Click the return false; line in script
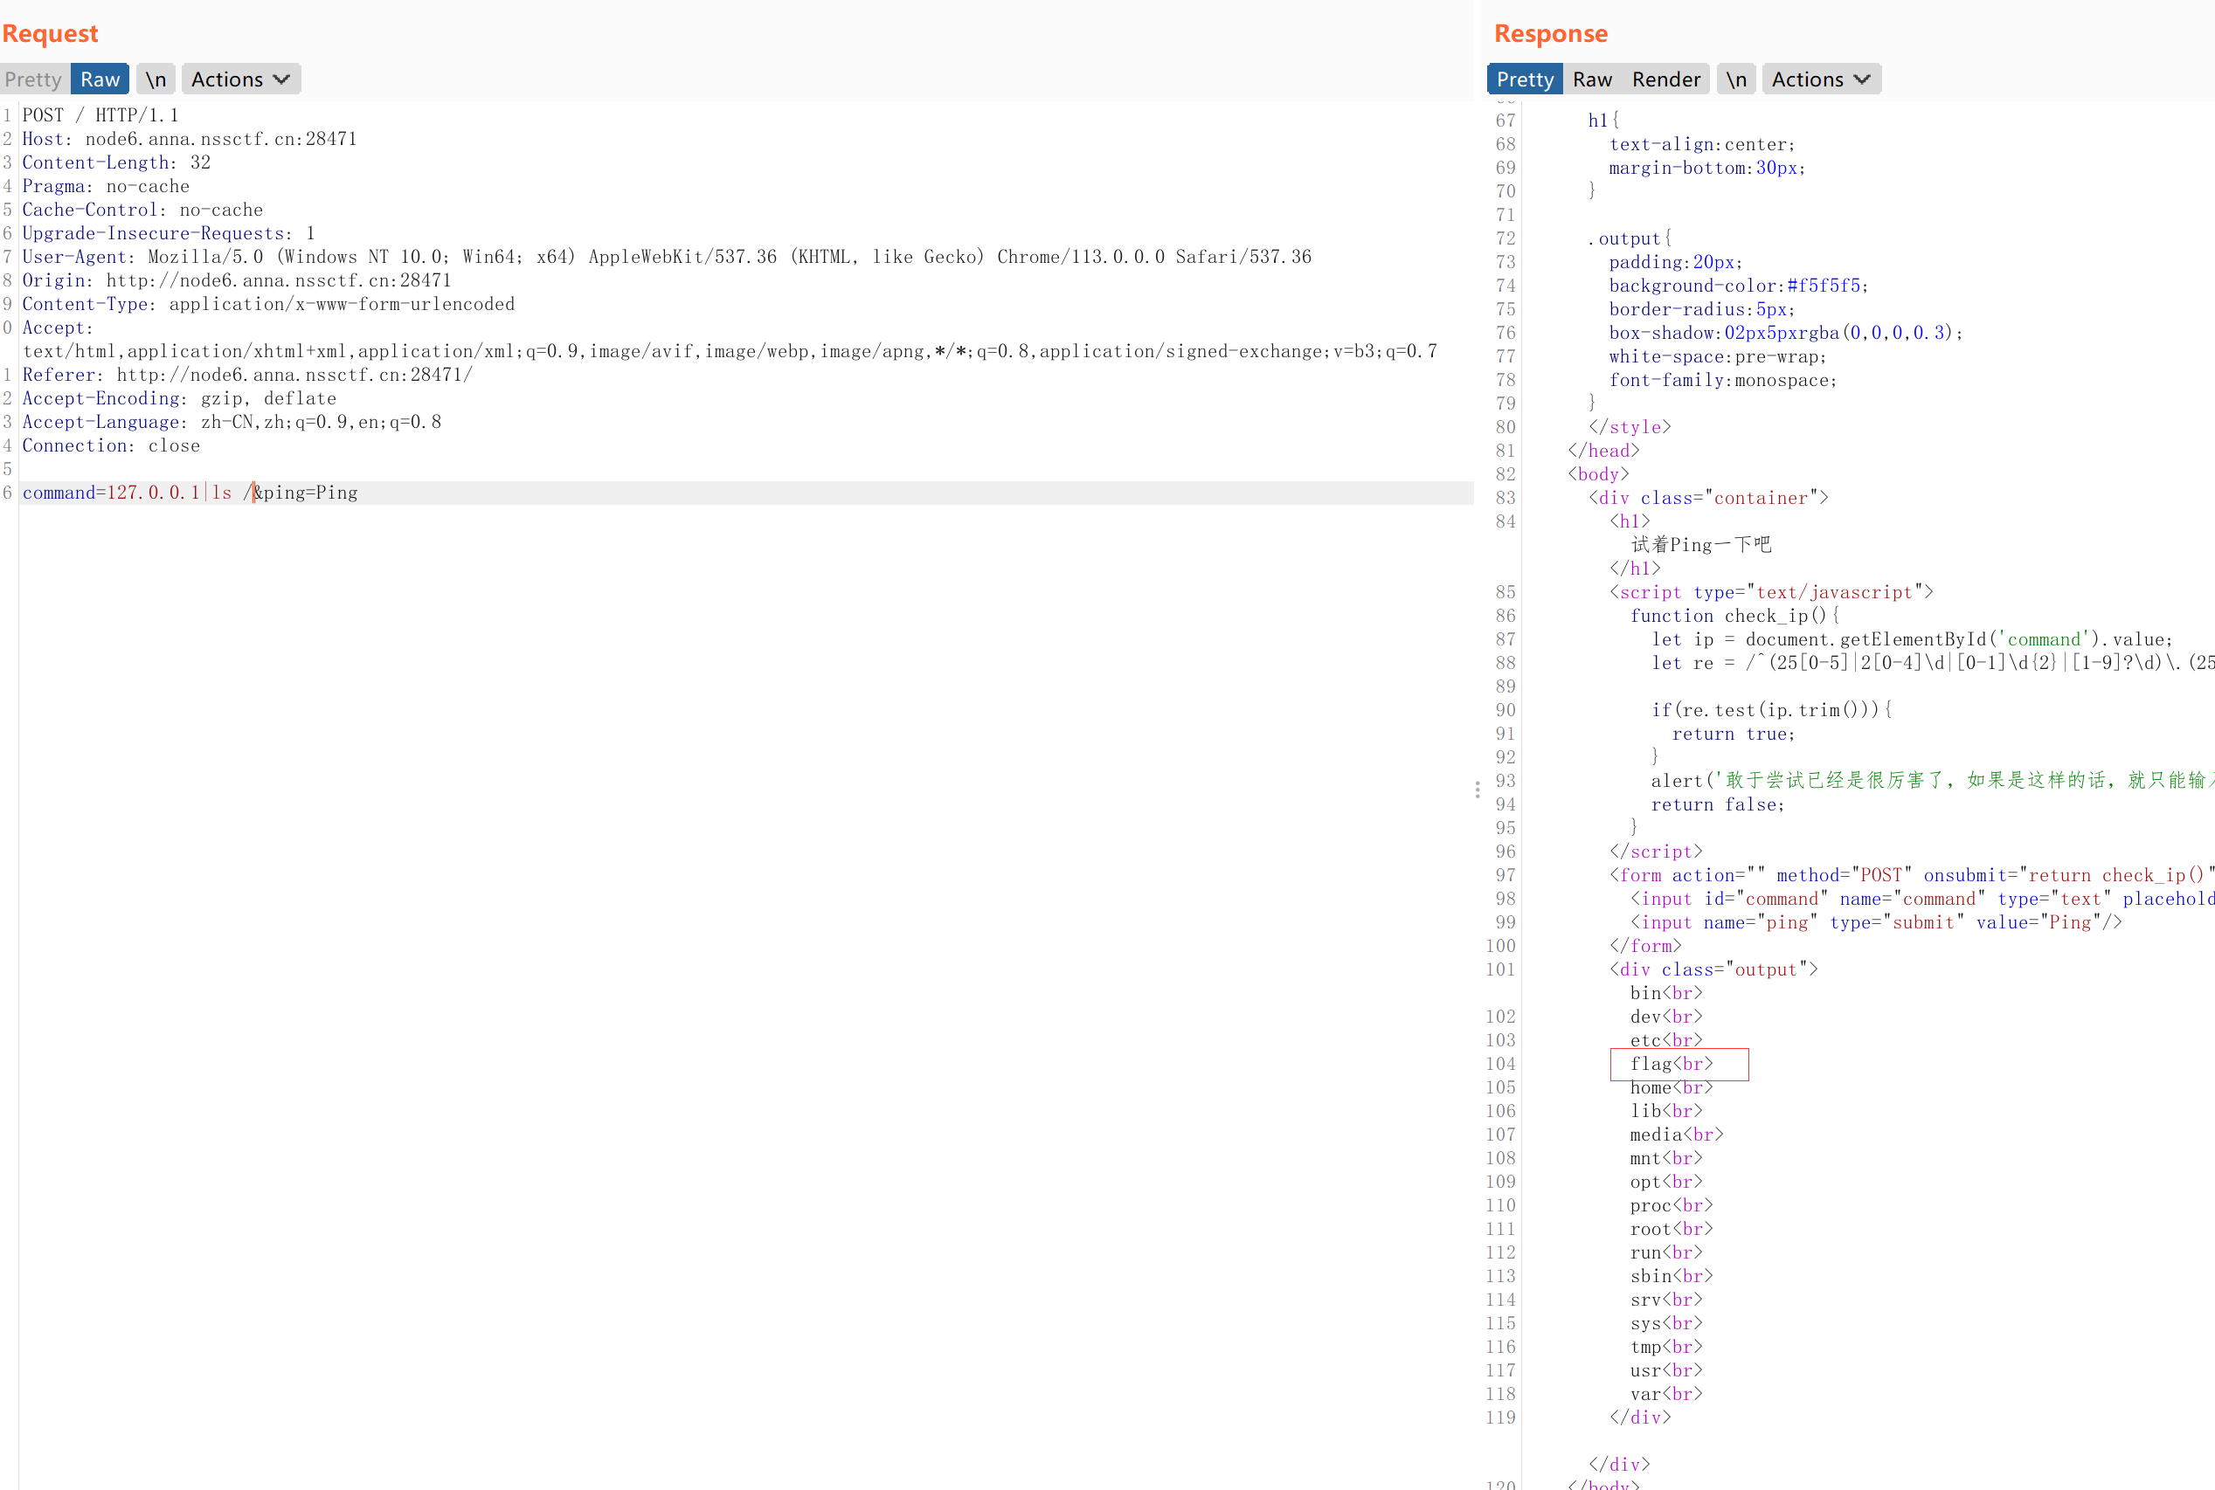 (x=1718, y=805)
